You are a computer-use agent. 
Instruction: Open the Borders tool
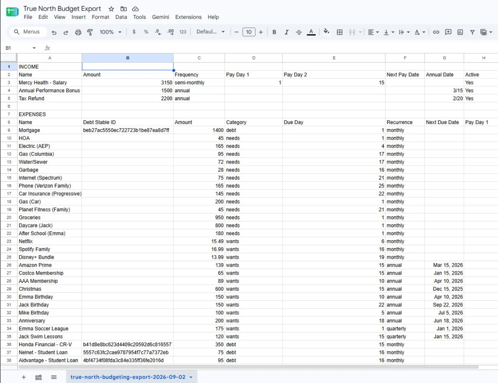(x=339, y=32)
